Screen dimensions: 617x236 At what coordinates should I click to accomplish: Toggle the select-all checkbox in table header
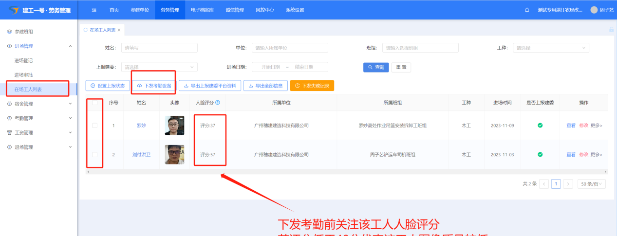pyautogui.click(x=94, y=103)
